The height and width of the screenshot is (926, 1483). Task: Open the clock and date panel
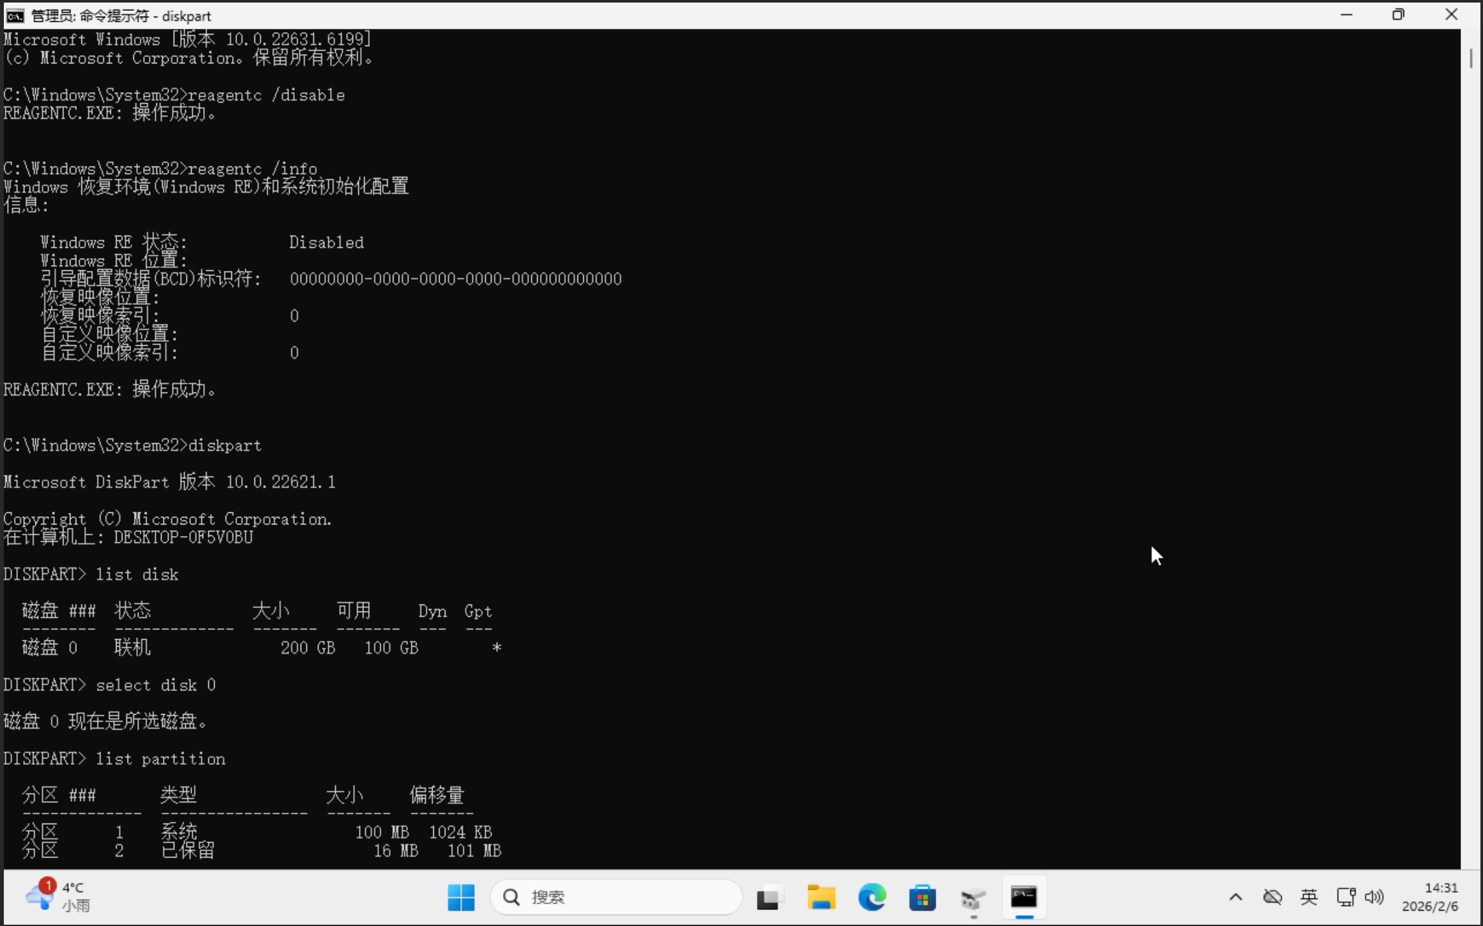point(1430,897)
